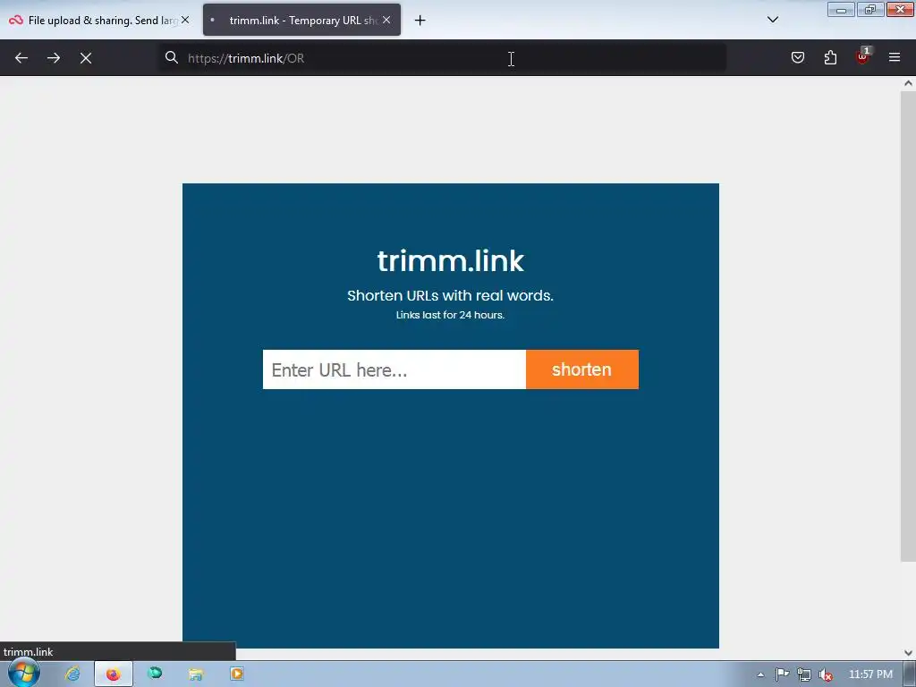
Task: Select the trimm.link Temporary URL tab
Action: [x=302, y=20]
